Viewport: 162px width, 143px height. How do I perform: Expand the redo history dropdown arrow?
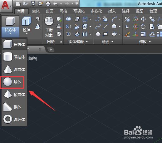pos(72,4)
